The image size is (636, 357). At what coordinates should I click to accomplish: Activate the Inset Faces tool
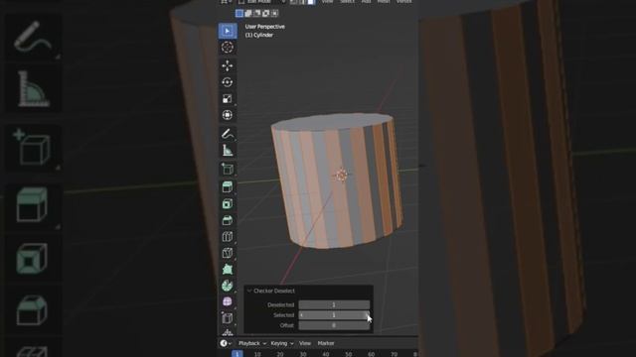click(228, 203)
